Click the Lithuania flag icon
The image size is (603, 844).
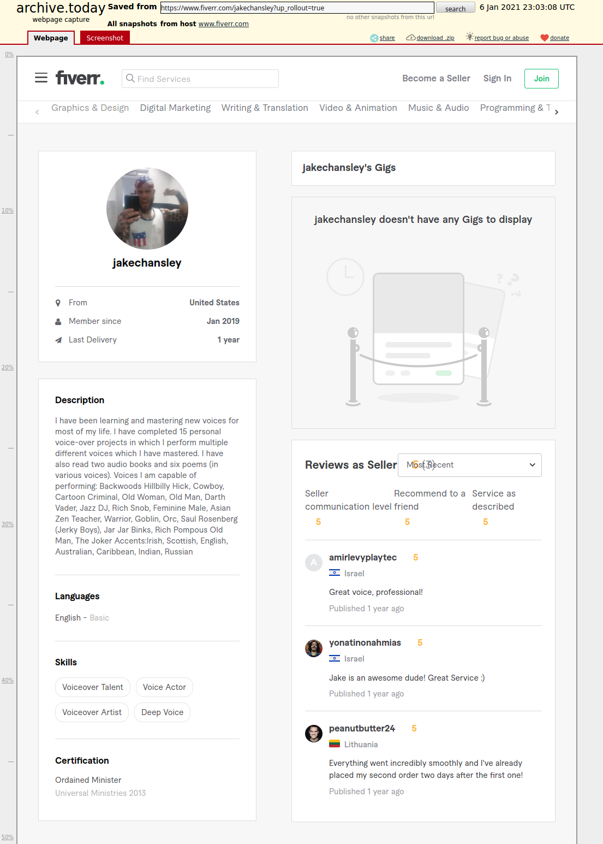tap(335, 744)
